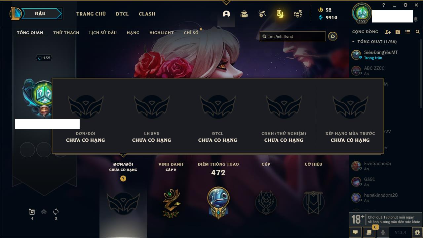Expand the top center chevron notch
Viewport: 423px width, 238px height.
[x=226, y=3]
